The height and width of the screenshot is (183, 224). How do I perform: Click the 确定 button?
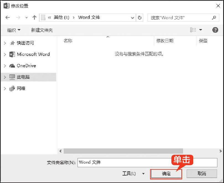(x=166, y=174)
